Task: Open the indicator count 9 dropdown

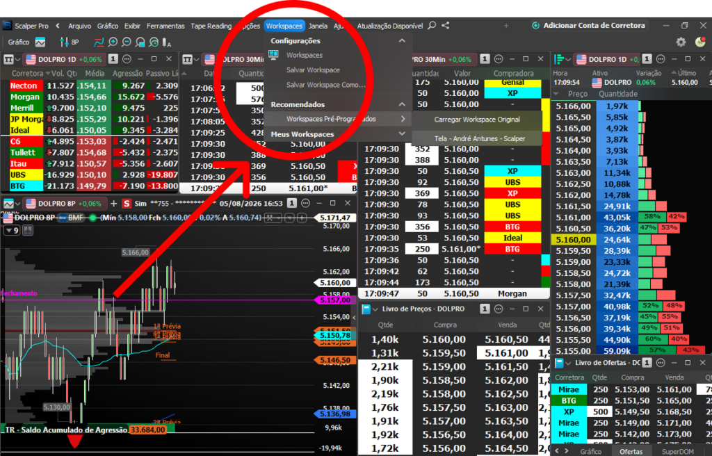Action: pos(11,231)
